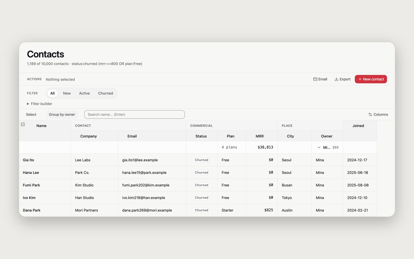Viewport: 414px width, 259px height.
Task: Click email gia.ito1@lee.example
Action: click(x=140, y=160)
